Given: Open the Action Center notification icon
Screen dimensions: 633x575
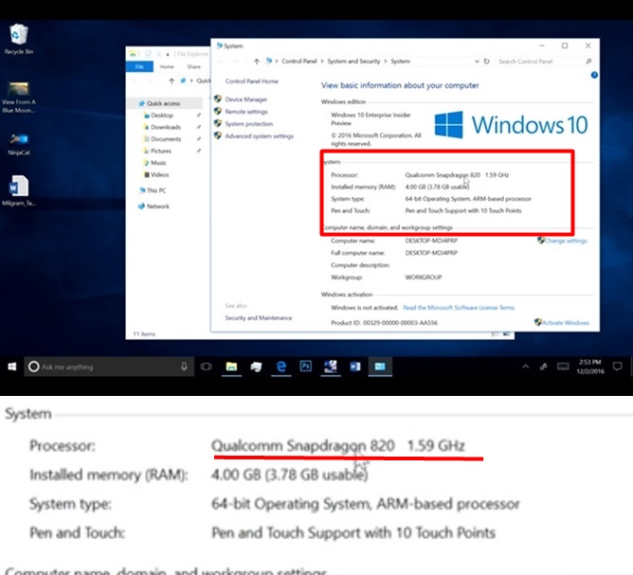Looking at the screenshot, I should 617,367.
